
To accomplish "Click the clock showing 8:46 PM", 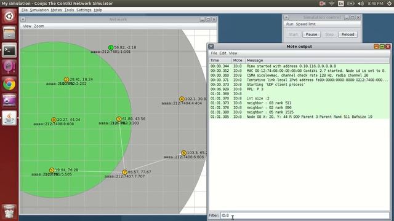I will [376, 3].
